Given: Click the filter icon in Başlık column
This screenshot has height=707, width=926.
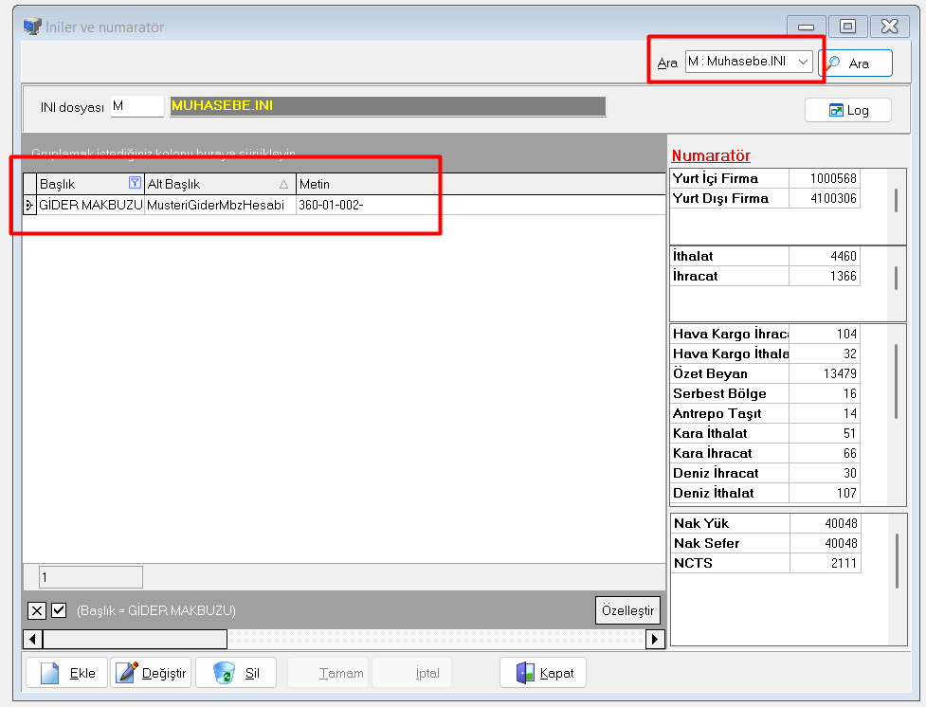Looking at the screenshot, I should [x=134, y=184].
